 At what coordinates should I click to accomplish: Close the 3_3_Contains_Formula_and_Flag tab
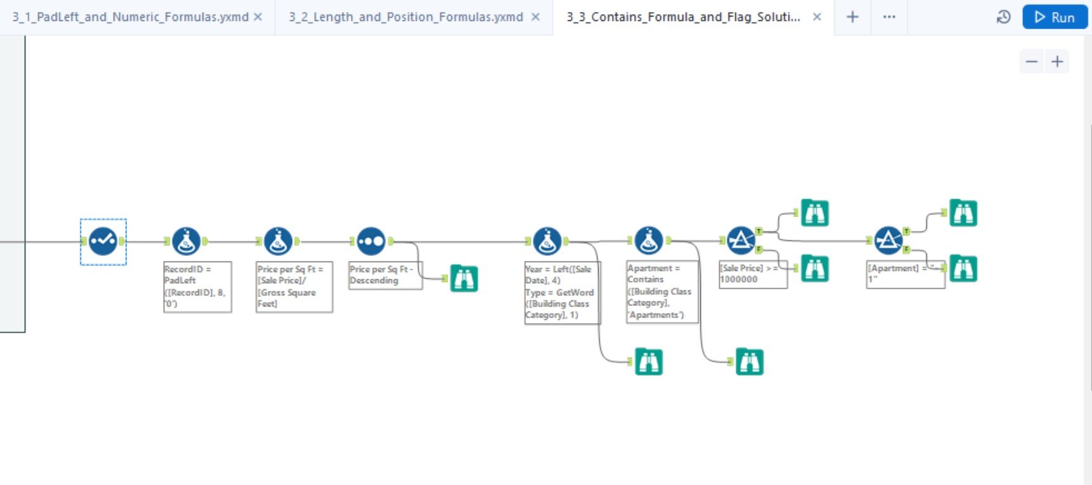click(817, 17)
